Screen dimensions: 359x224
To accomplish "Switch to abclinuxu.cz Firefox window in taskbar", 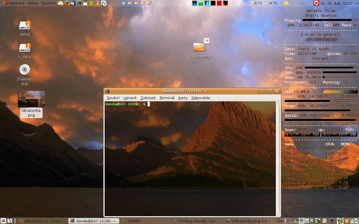I will click(x=42, y=221).
